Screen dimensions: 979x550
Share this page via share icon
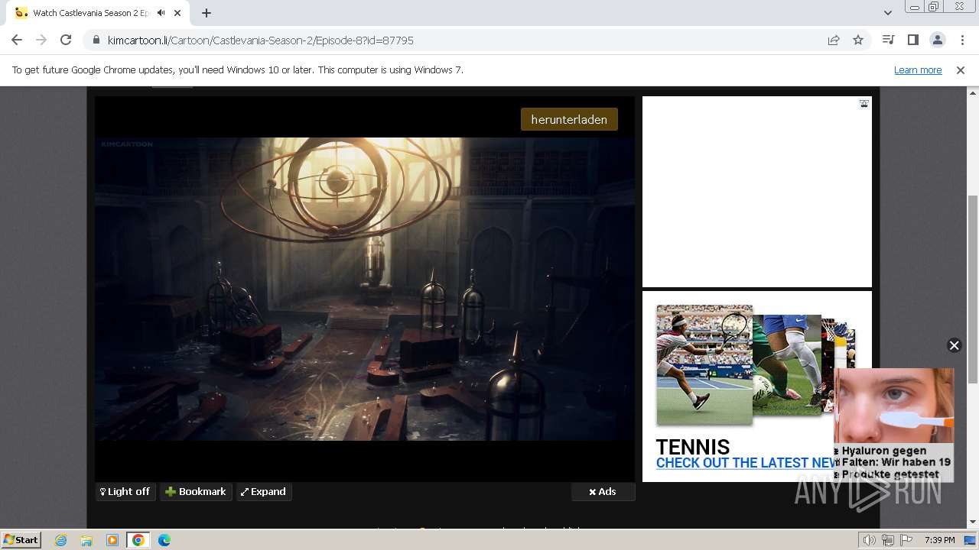(834, 40)
